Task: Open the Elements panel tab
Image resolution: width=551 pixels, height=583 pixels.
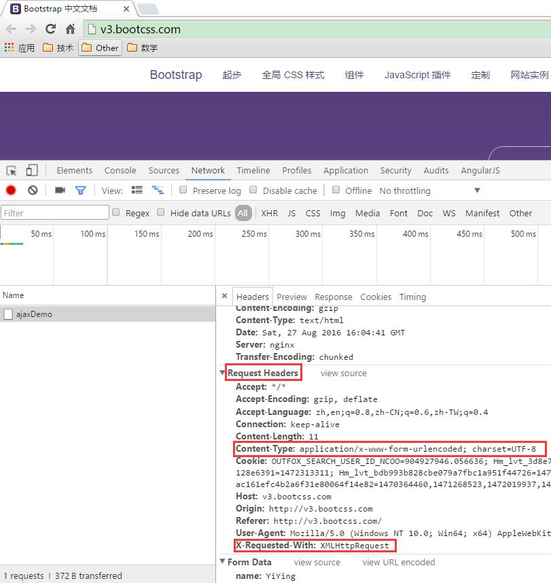Action: tap(74, 171)
